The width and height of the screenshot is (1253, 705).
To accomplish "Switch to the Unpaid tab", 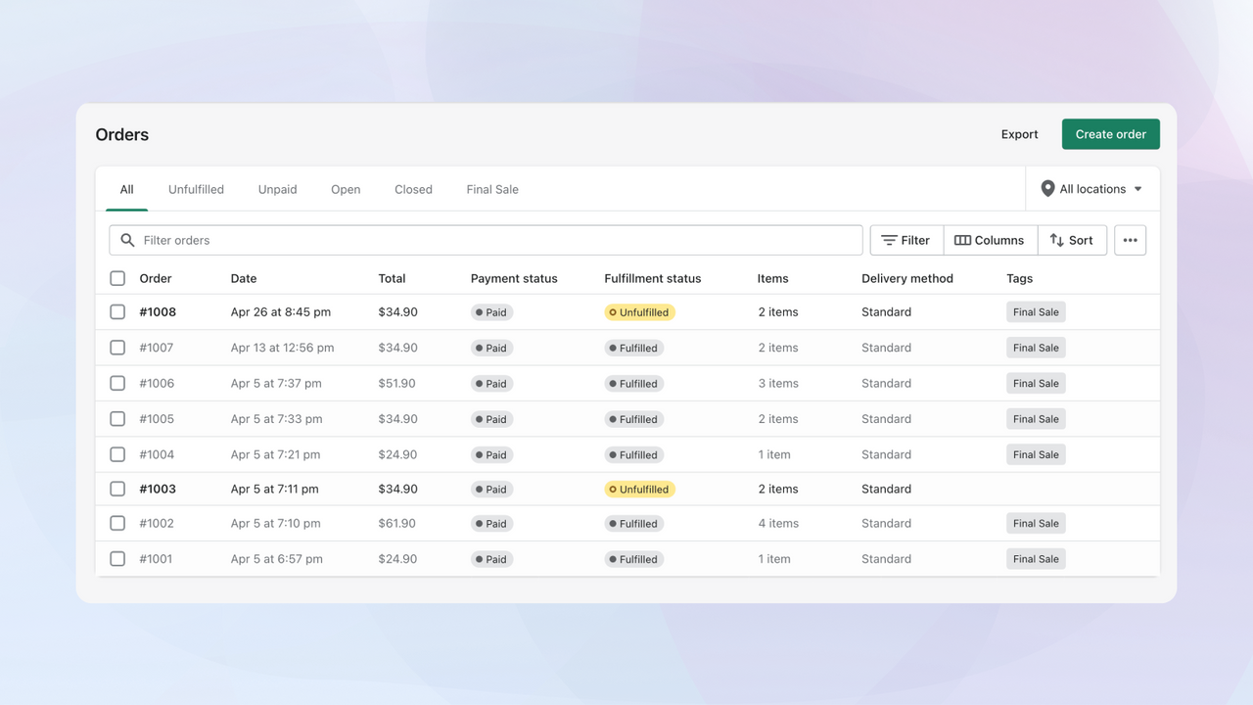I will tap(277, 189).
